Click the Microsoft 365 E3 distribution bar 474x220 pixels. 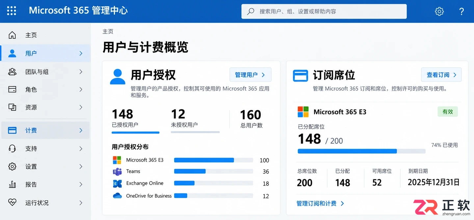click(x=213, y=160)
